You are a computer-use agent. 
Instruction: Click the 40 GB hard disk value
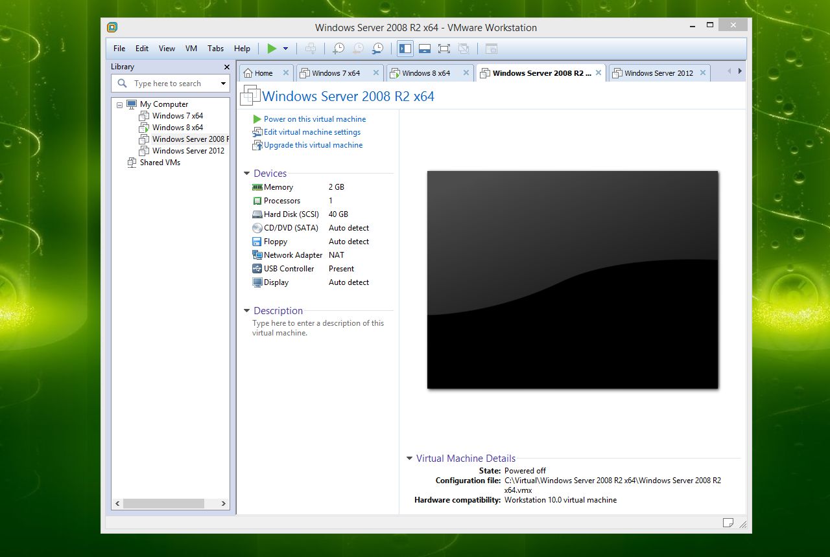coord(338,214)
